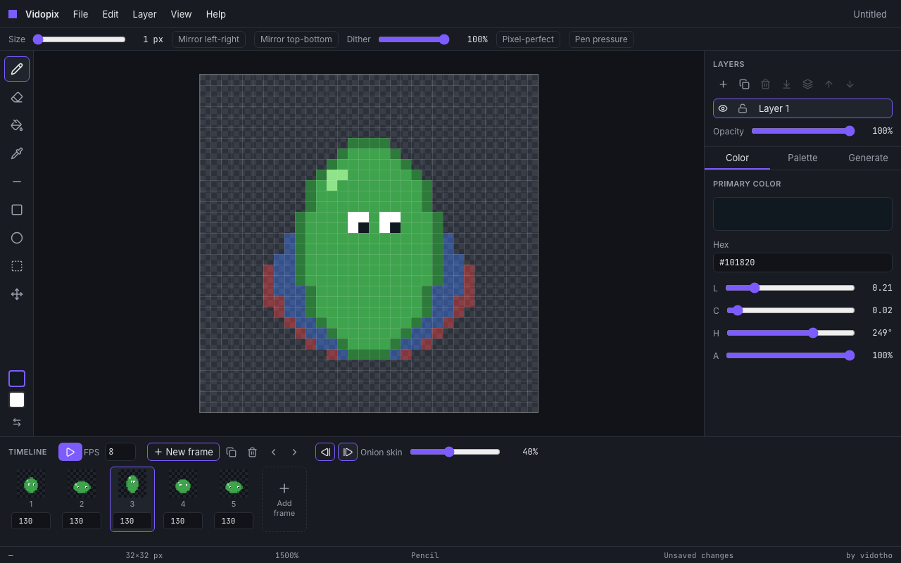Screen dimensions: 901x563
Task: Open the Edit menu
Action: tap(111, 14)
